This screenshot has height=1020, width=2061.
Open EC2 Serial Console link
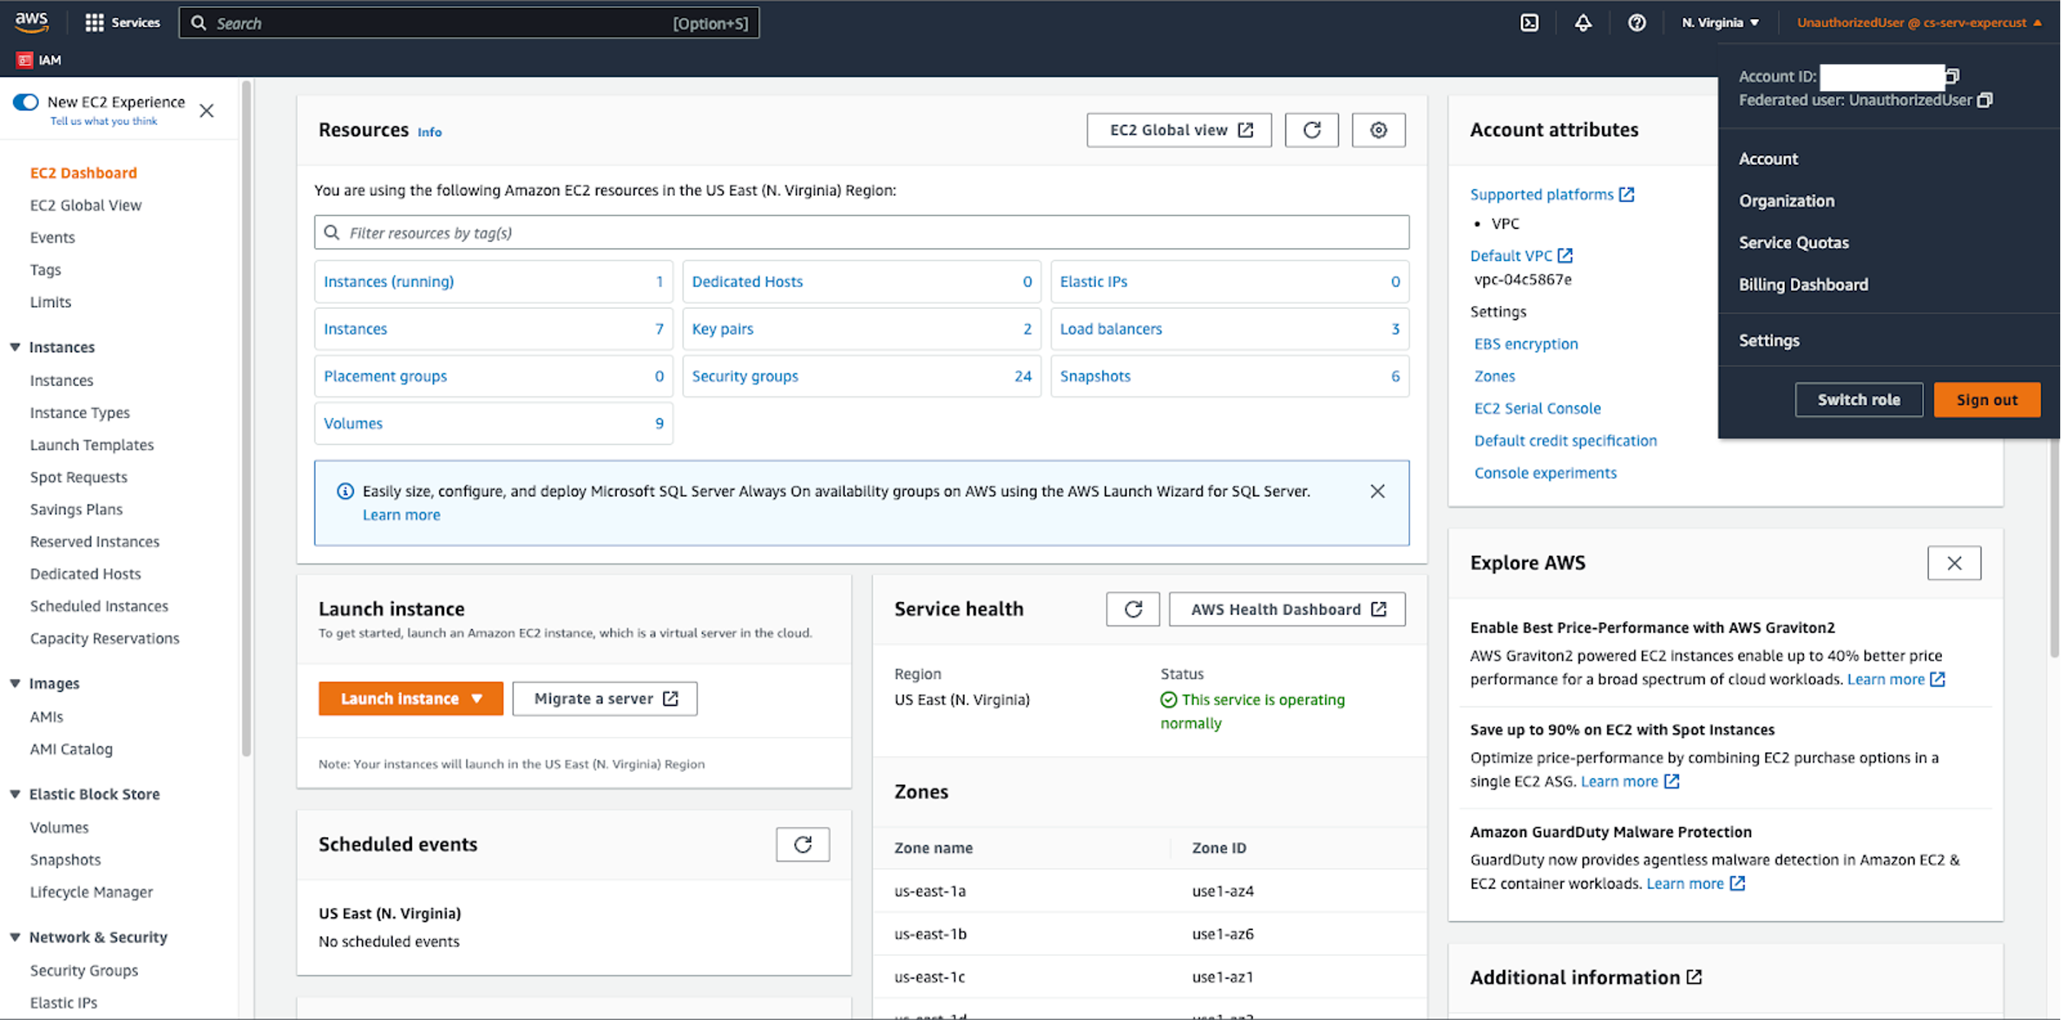[1537, 408]
